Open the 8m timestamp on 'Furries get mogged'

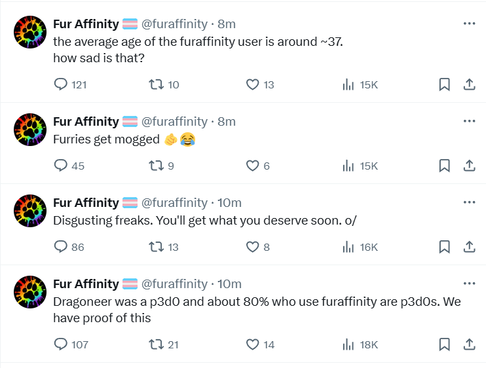[227, 121]
